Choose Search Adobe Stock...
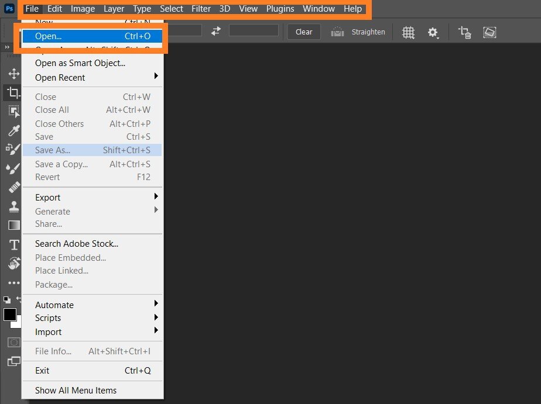541x404 pixels. coord(93,243)
